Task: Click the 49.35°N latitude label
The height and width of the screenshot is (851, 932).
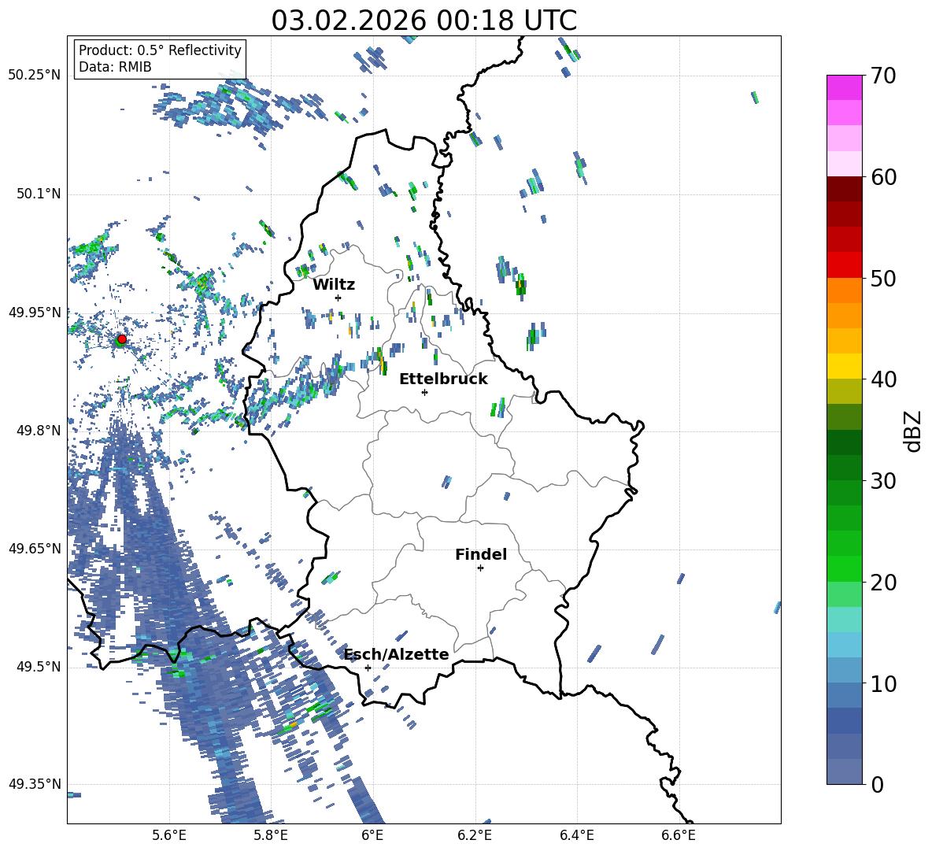Action: coord(35,784)
